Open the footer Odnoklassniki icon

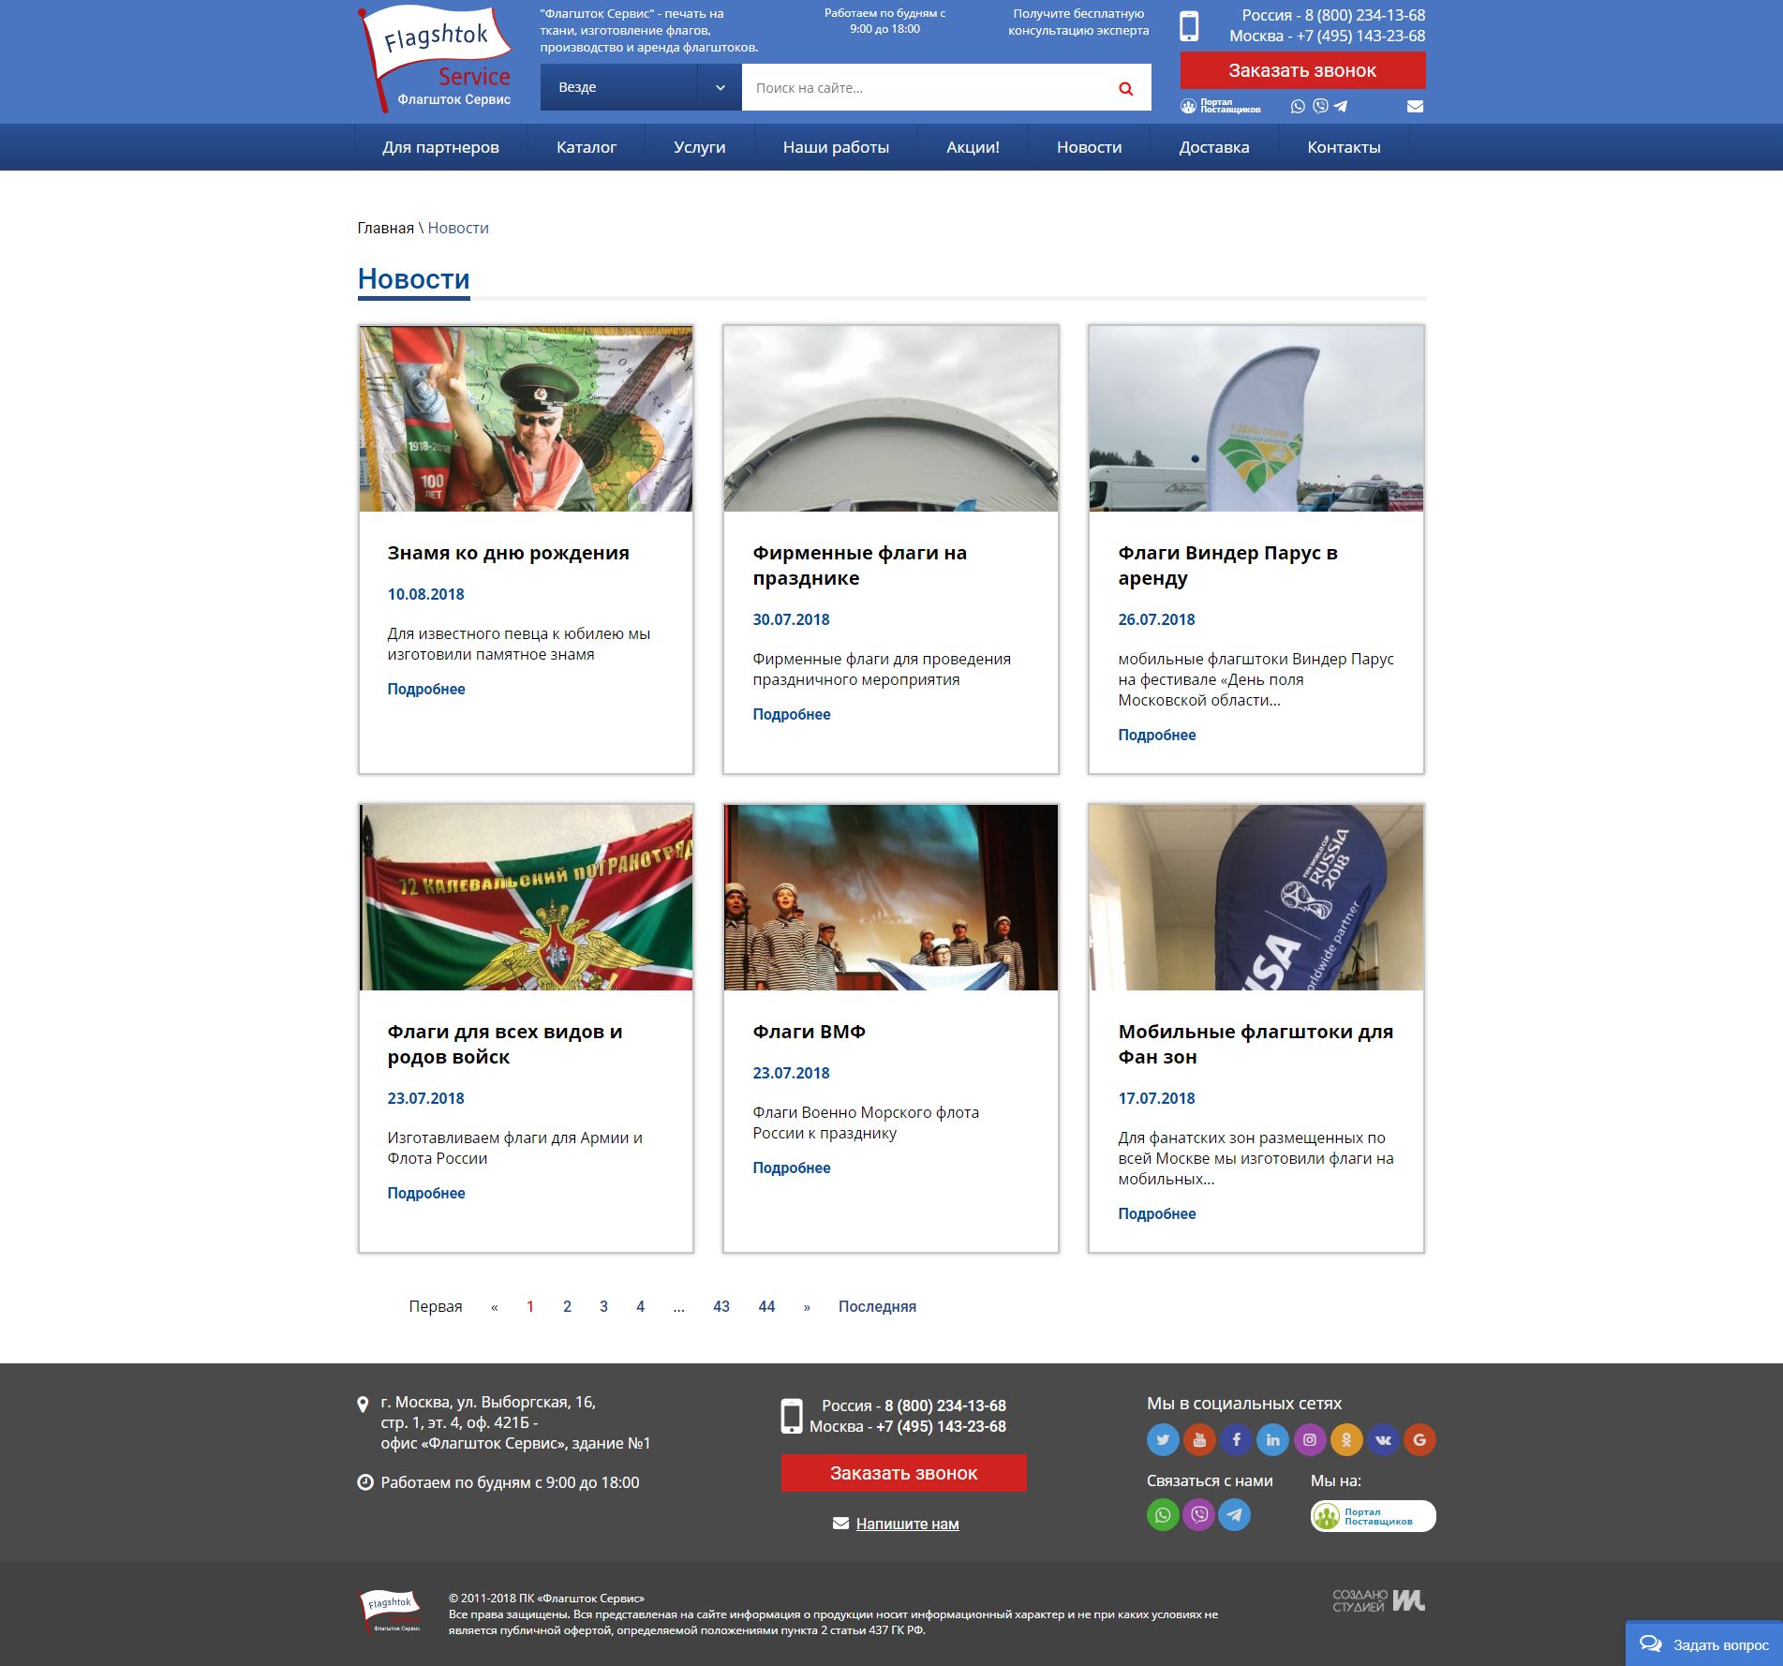1346,1439
